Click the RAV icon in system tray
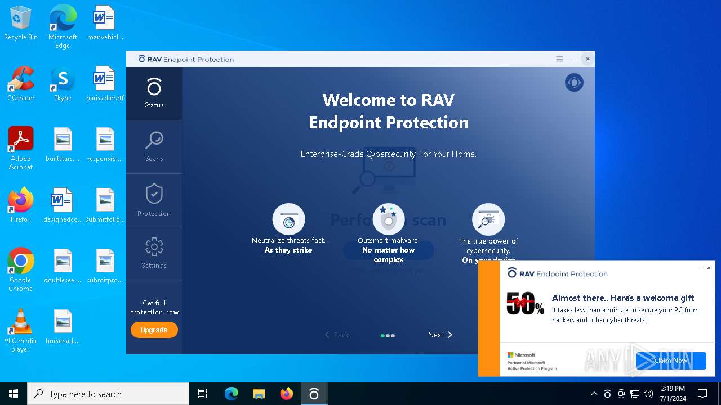This screenshot has width=721, height=405. (607, 394)
